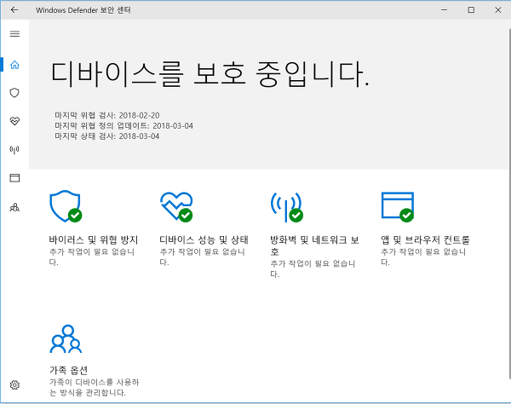Click the large browser window tile icon
Screen dimensions: 511x404
click(398, 207)
